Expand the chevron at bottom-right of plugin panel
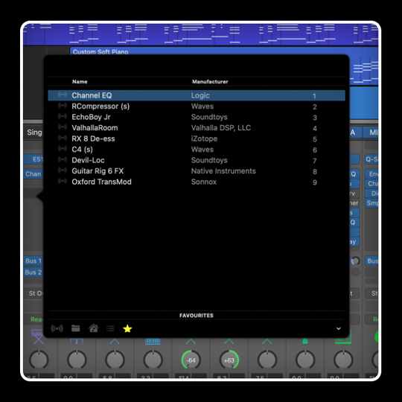This screenshot has height=402, width=402. tap(339, 328)
